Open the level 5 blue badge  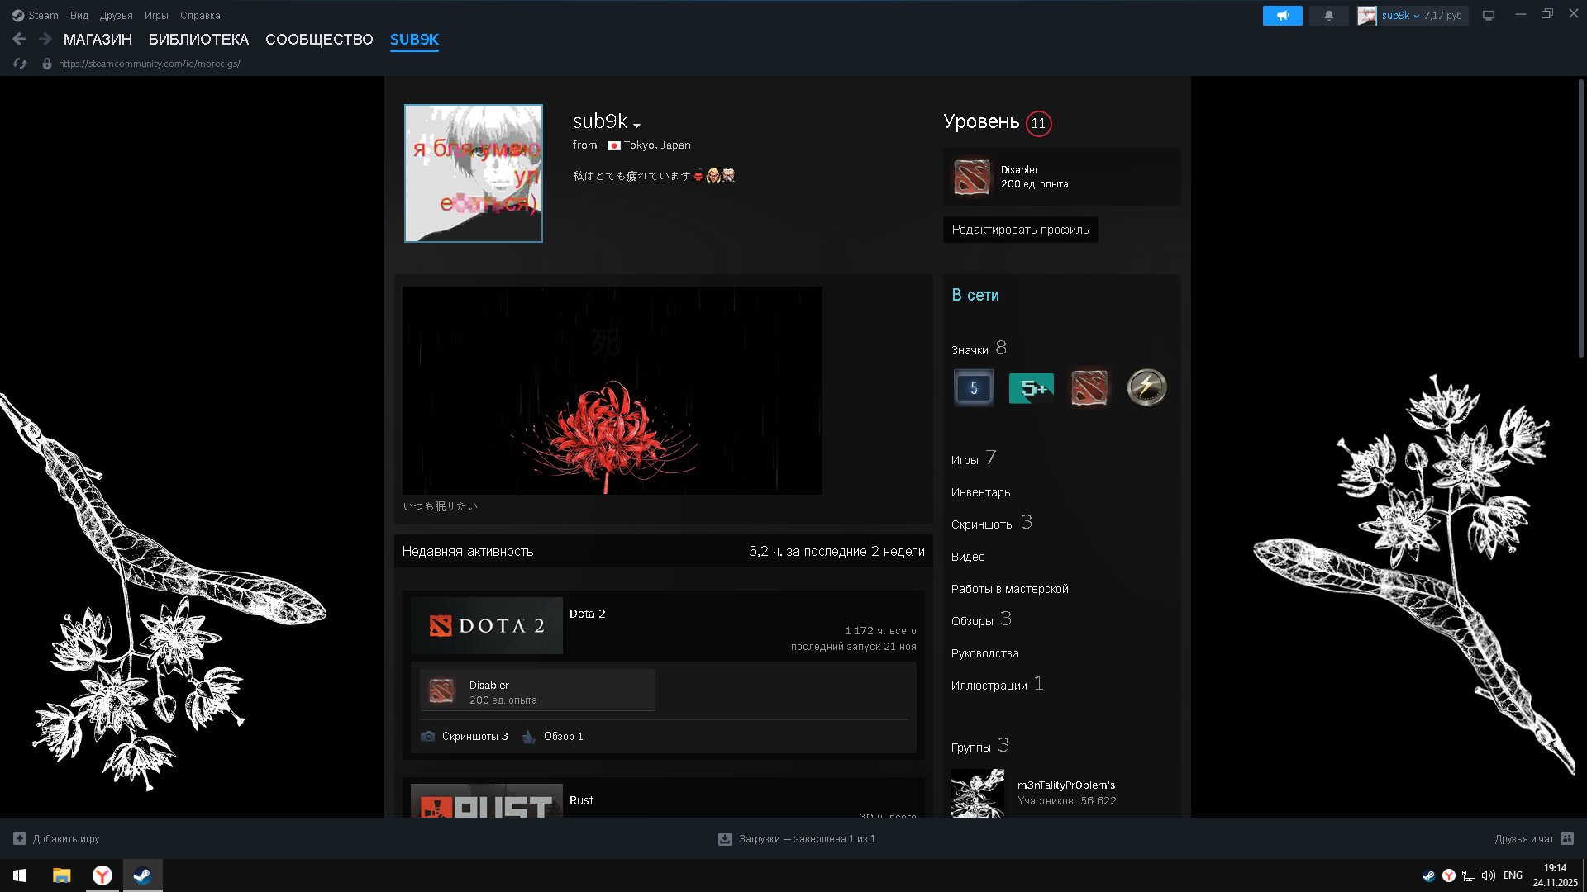974,387
